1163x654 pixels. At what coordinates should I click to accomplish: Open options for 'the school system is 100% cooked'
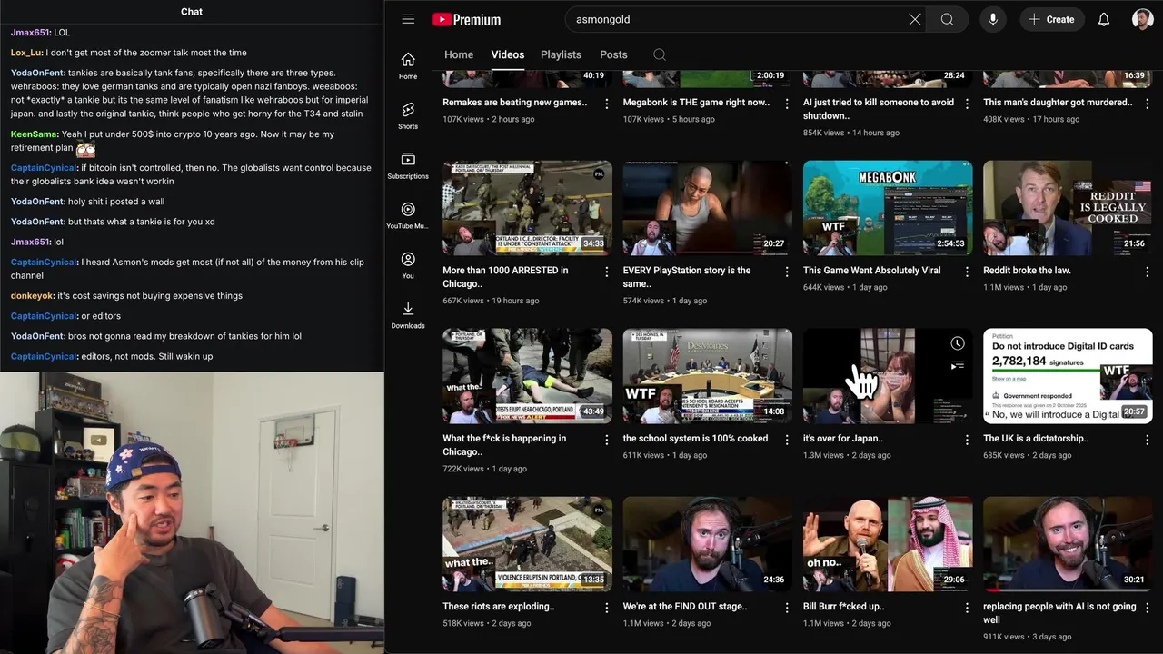pos(787,441)
